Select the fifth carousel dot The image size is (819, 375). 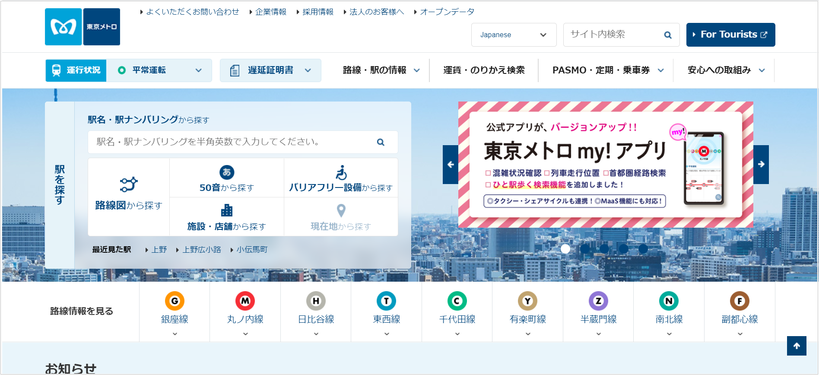(x=643, y=249)
